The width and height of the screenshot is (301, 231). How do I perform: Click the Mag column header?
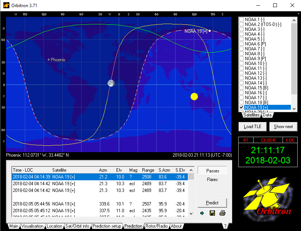(133, 170)
